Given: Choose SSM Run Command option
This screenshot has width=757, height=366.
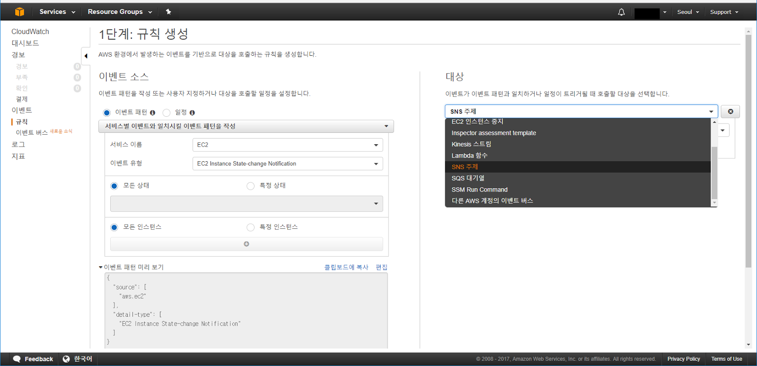Looking at the screenshot, I should point(578,190).
